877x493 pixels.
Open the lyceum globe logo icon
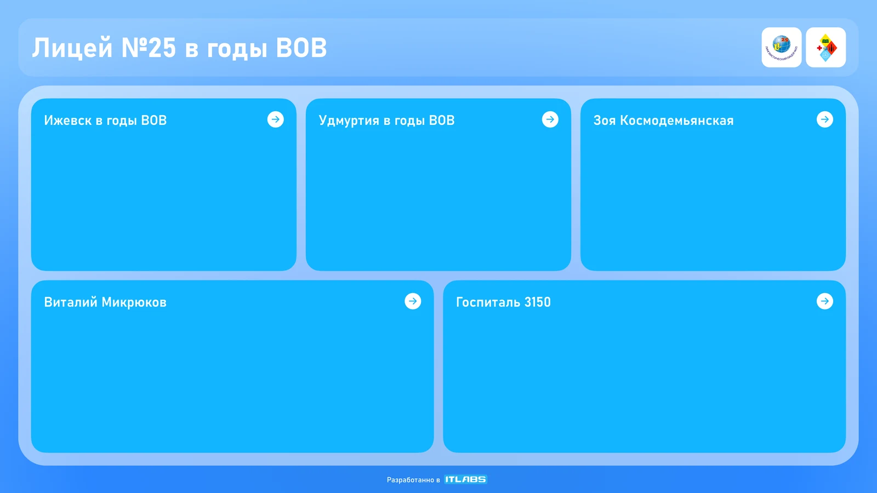click(x=782, y=48)
